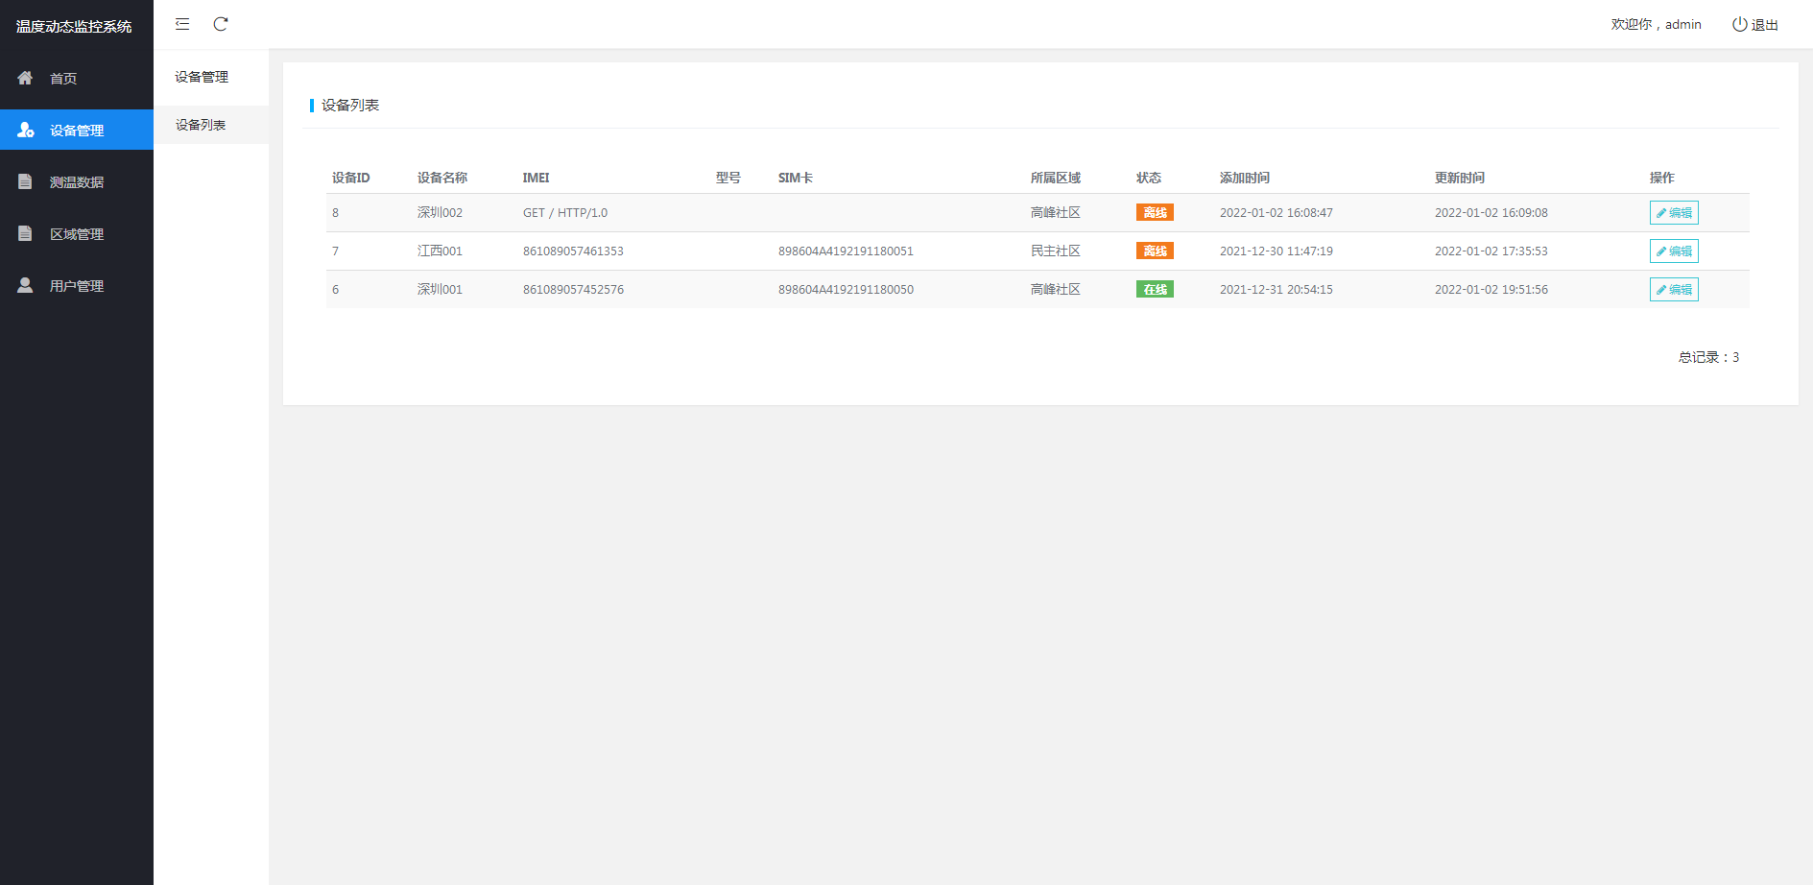Click the power icon to log out
This screenshot has width=1813, height=885.
coord(1739,24)
